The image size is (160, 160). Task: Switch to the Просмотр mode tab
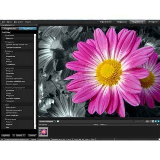122,22
